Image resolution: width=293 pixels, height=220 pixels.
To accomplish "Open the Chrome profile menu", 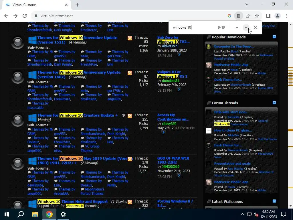I will tap(278, 16).
